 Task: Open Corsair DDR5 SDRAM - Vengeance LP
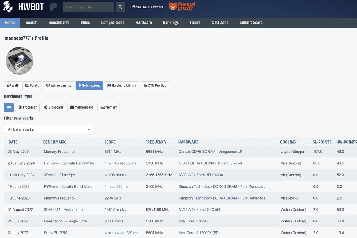(211, 152)
